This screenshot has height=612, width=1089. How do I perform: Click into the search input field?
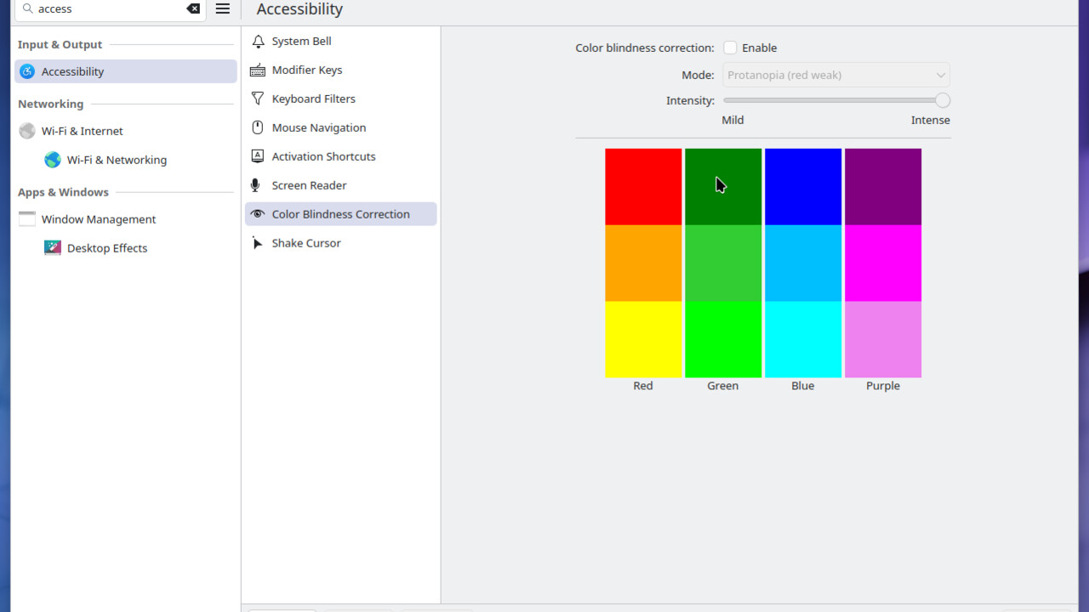coord(109,8)
